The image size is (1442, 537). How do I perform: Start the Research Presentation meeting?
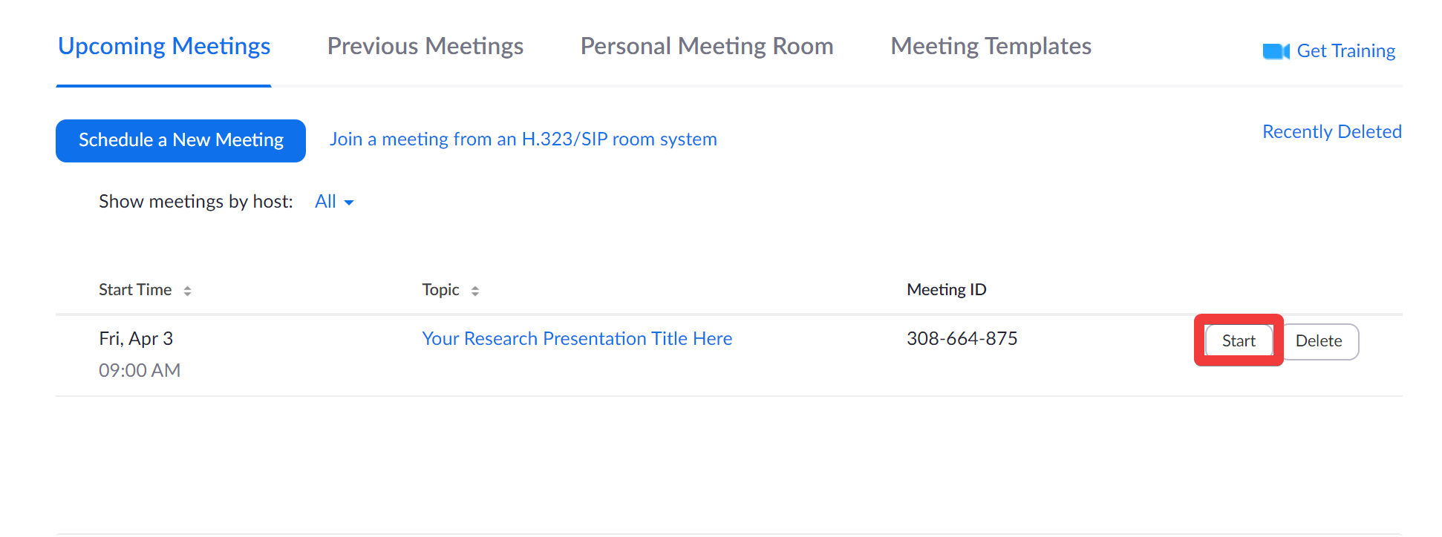[x=1239, y=341]
